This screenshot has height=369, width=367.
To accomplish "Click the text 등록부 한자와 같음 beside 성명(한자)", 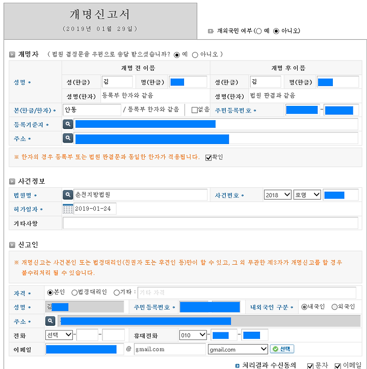I will [x=127, y=95].
